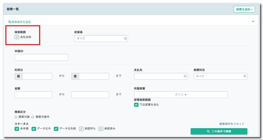Viewport: 263px width, 140px height.
Task: Uncheck the 下位部署を含む checkbox
Action: (136, 105)
